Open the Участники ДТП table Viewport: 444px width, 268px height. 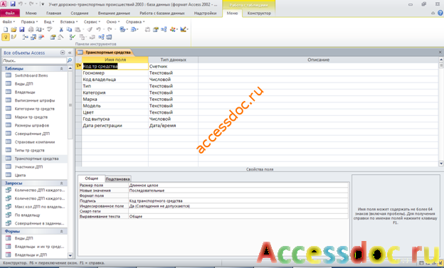pos(28,167)
